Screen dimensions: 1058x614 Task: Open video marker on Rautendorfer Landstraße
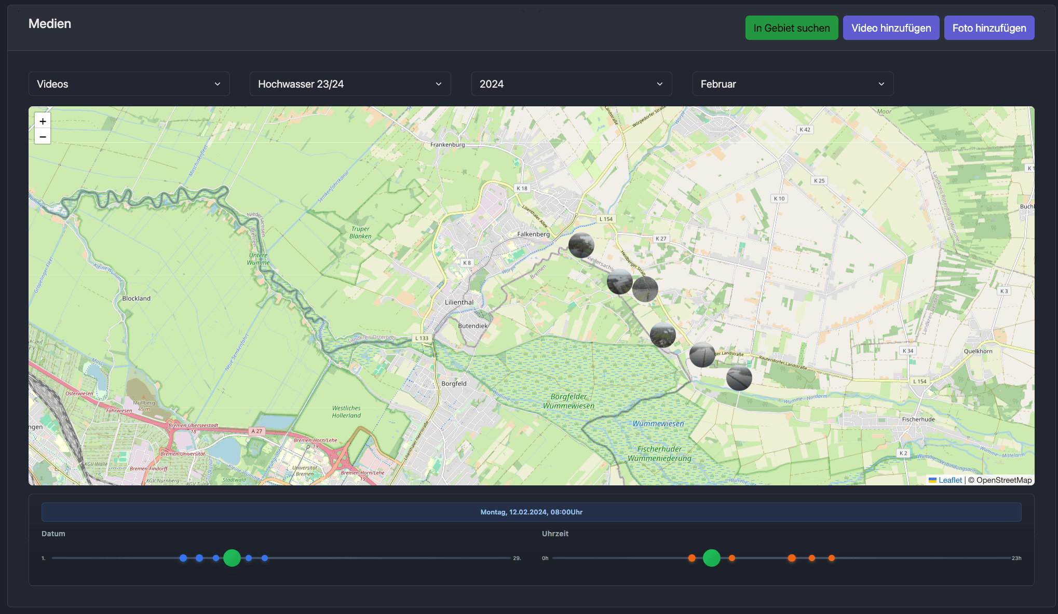pyautogui.click(x=702, y=355)
